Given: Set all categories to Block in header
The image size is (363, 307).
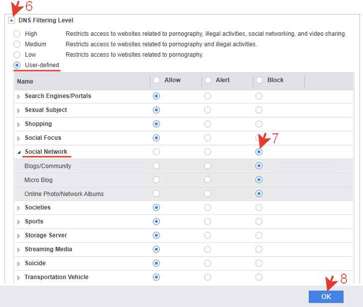Looking at the screenshot, I should coord(259,80).
